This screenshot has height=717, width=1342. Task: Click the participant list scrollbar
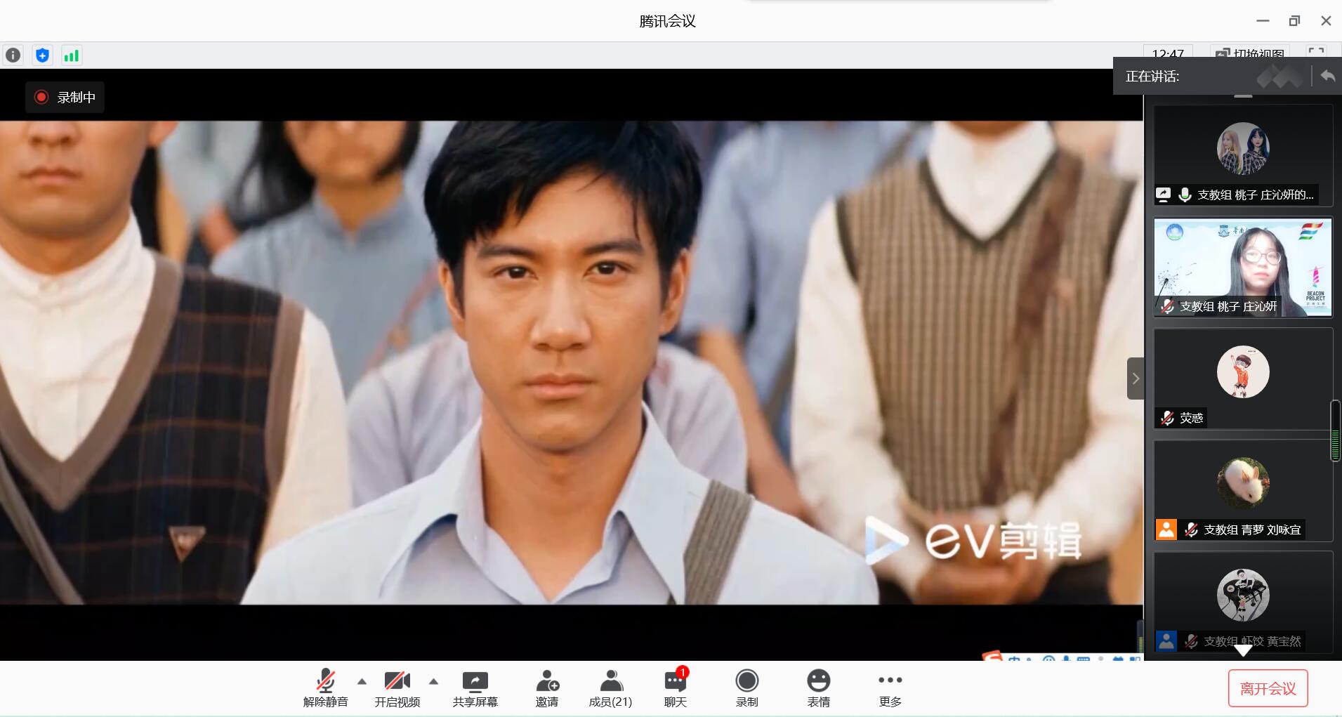1336,431
